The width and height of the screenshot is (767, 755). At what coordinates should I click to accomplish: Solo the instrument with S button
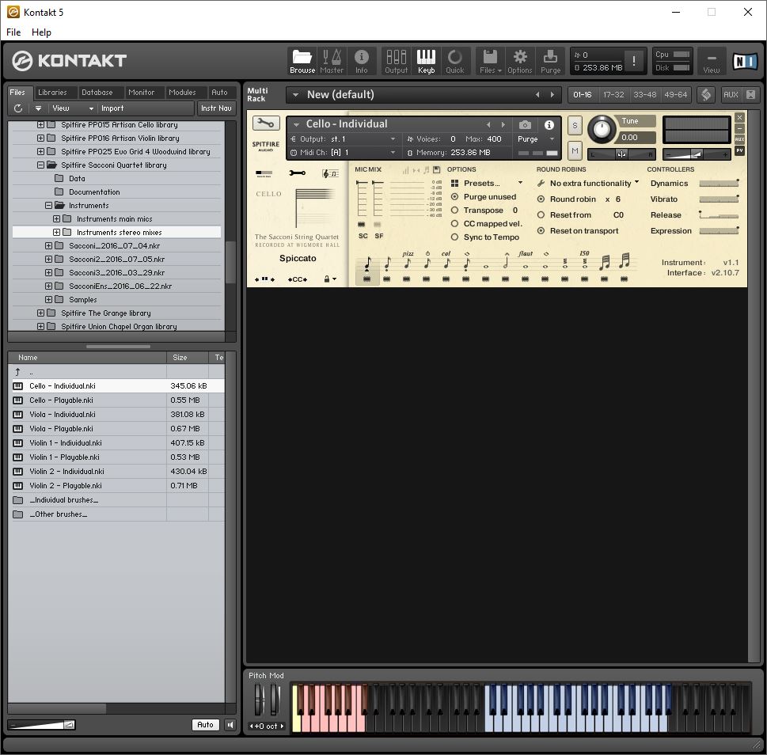[575, 126]
